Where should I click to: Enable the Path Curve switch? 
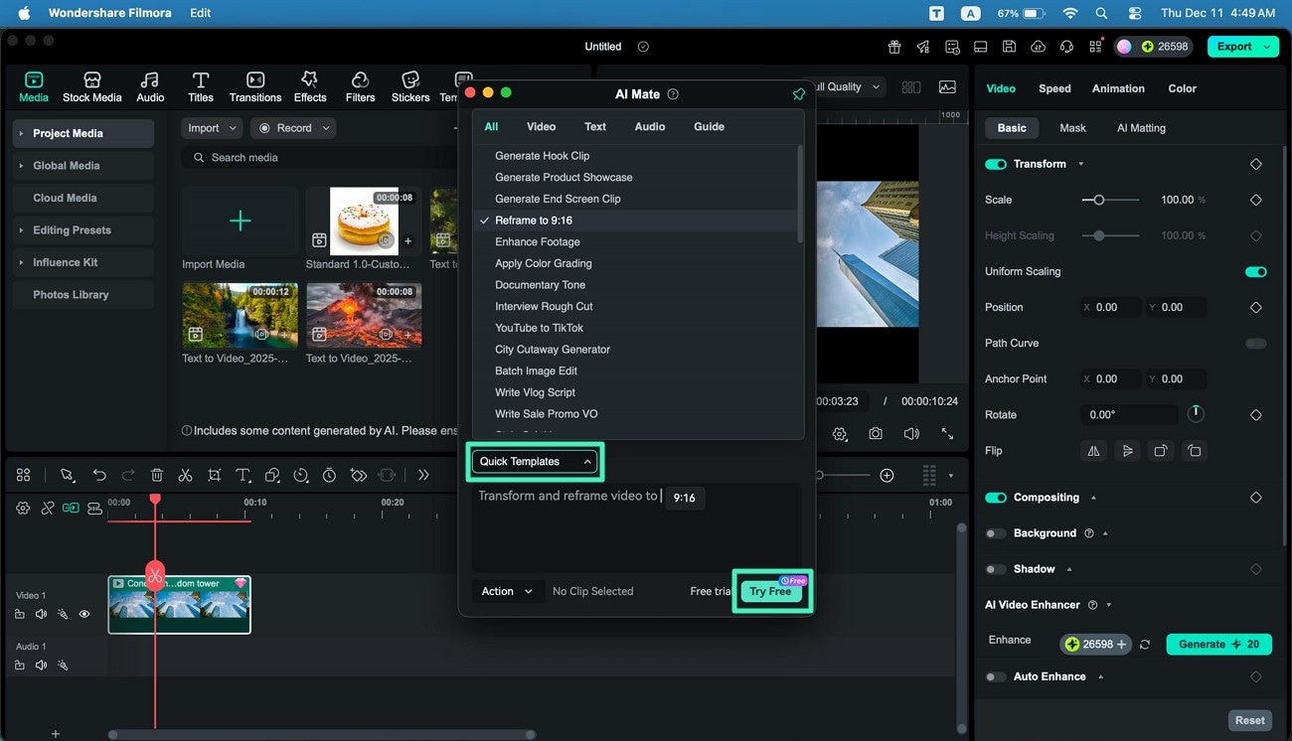pyautogui.click(x=1256, y=344)
